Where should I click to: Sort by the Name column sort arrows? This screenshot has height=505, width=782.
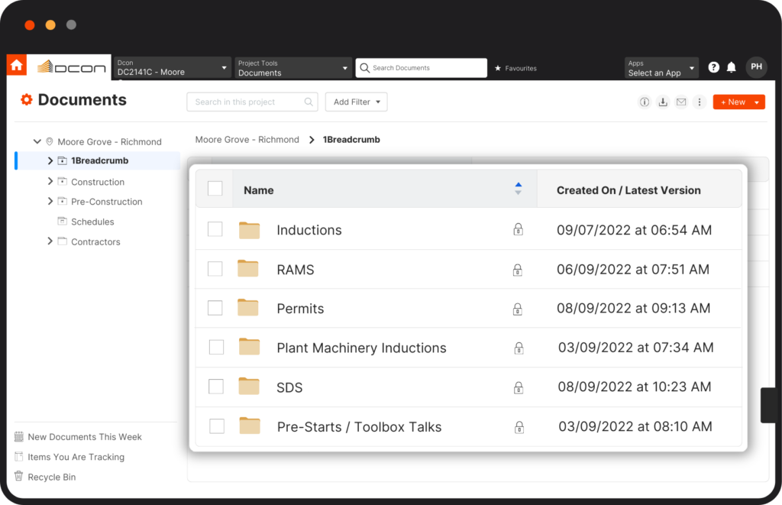point(519,189)
